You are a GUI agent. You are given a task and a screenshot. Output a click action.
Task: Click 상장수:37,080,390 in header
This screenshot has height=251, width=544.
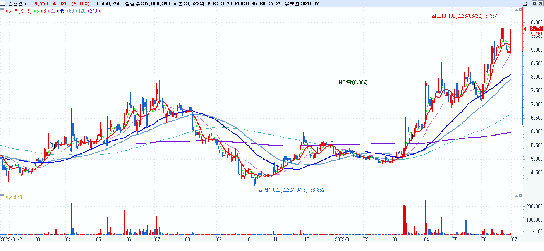pos(148,3)
